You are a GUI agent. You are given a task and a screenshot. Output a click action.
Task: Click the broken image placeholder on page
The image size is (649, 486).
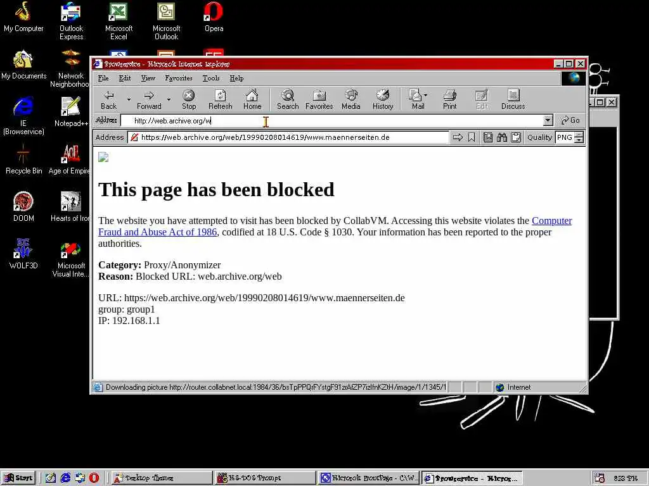pyautogui.click(x=103, y=157)
